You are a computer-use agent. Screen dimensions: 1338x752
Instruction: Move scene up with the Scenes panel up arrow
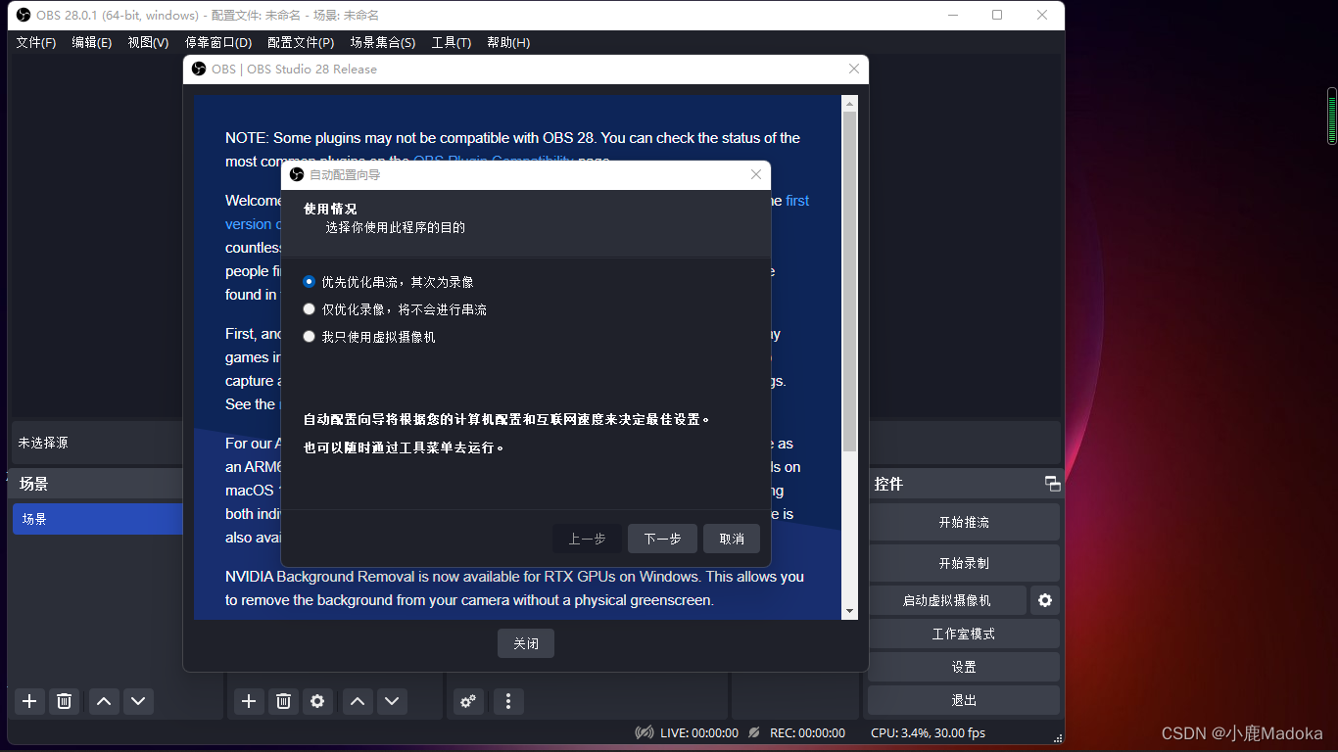coord(104,701)
